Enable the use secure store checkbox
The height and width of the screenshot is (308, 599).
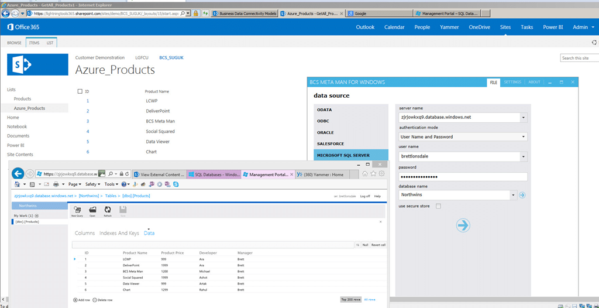tap(438, 206)
